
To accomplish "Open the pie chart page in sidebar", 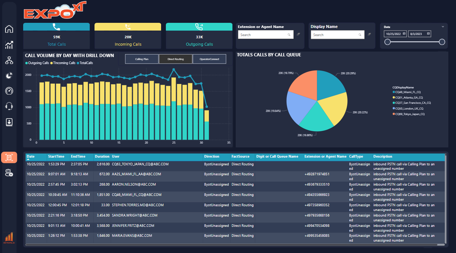I will point(9,75).
